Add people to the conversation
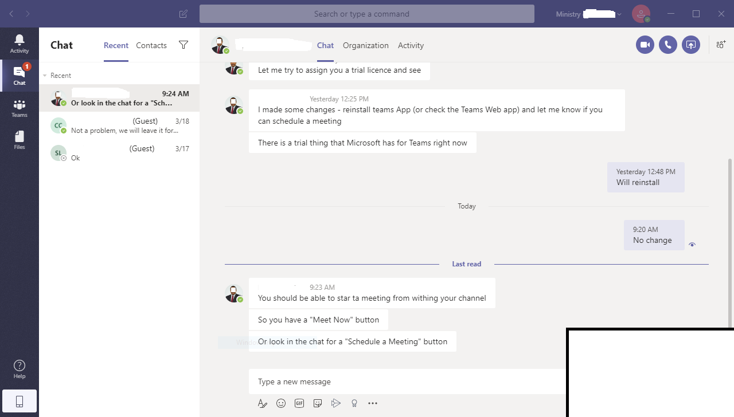734x417 pixels. click(x=720, y=44)
